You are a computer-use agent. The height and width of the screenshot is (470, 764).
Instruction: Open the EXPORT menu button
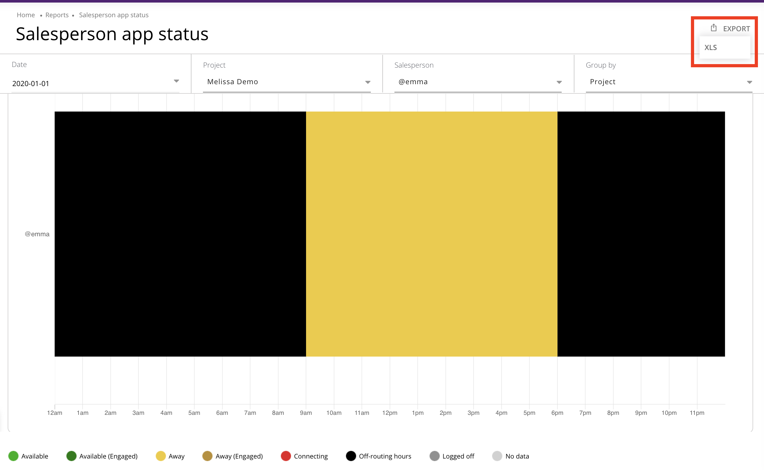coord(730,28)
